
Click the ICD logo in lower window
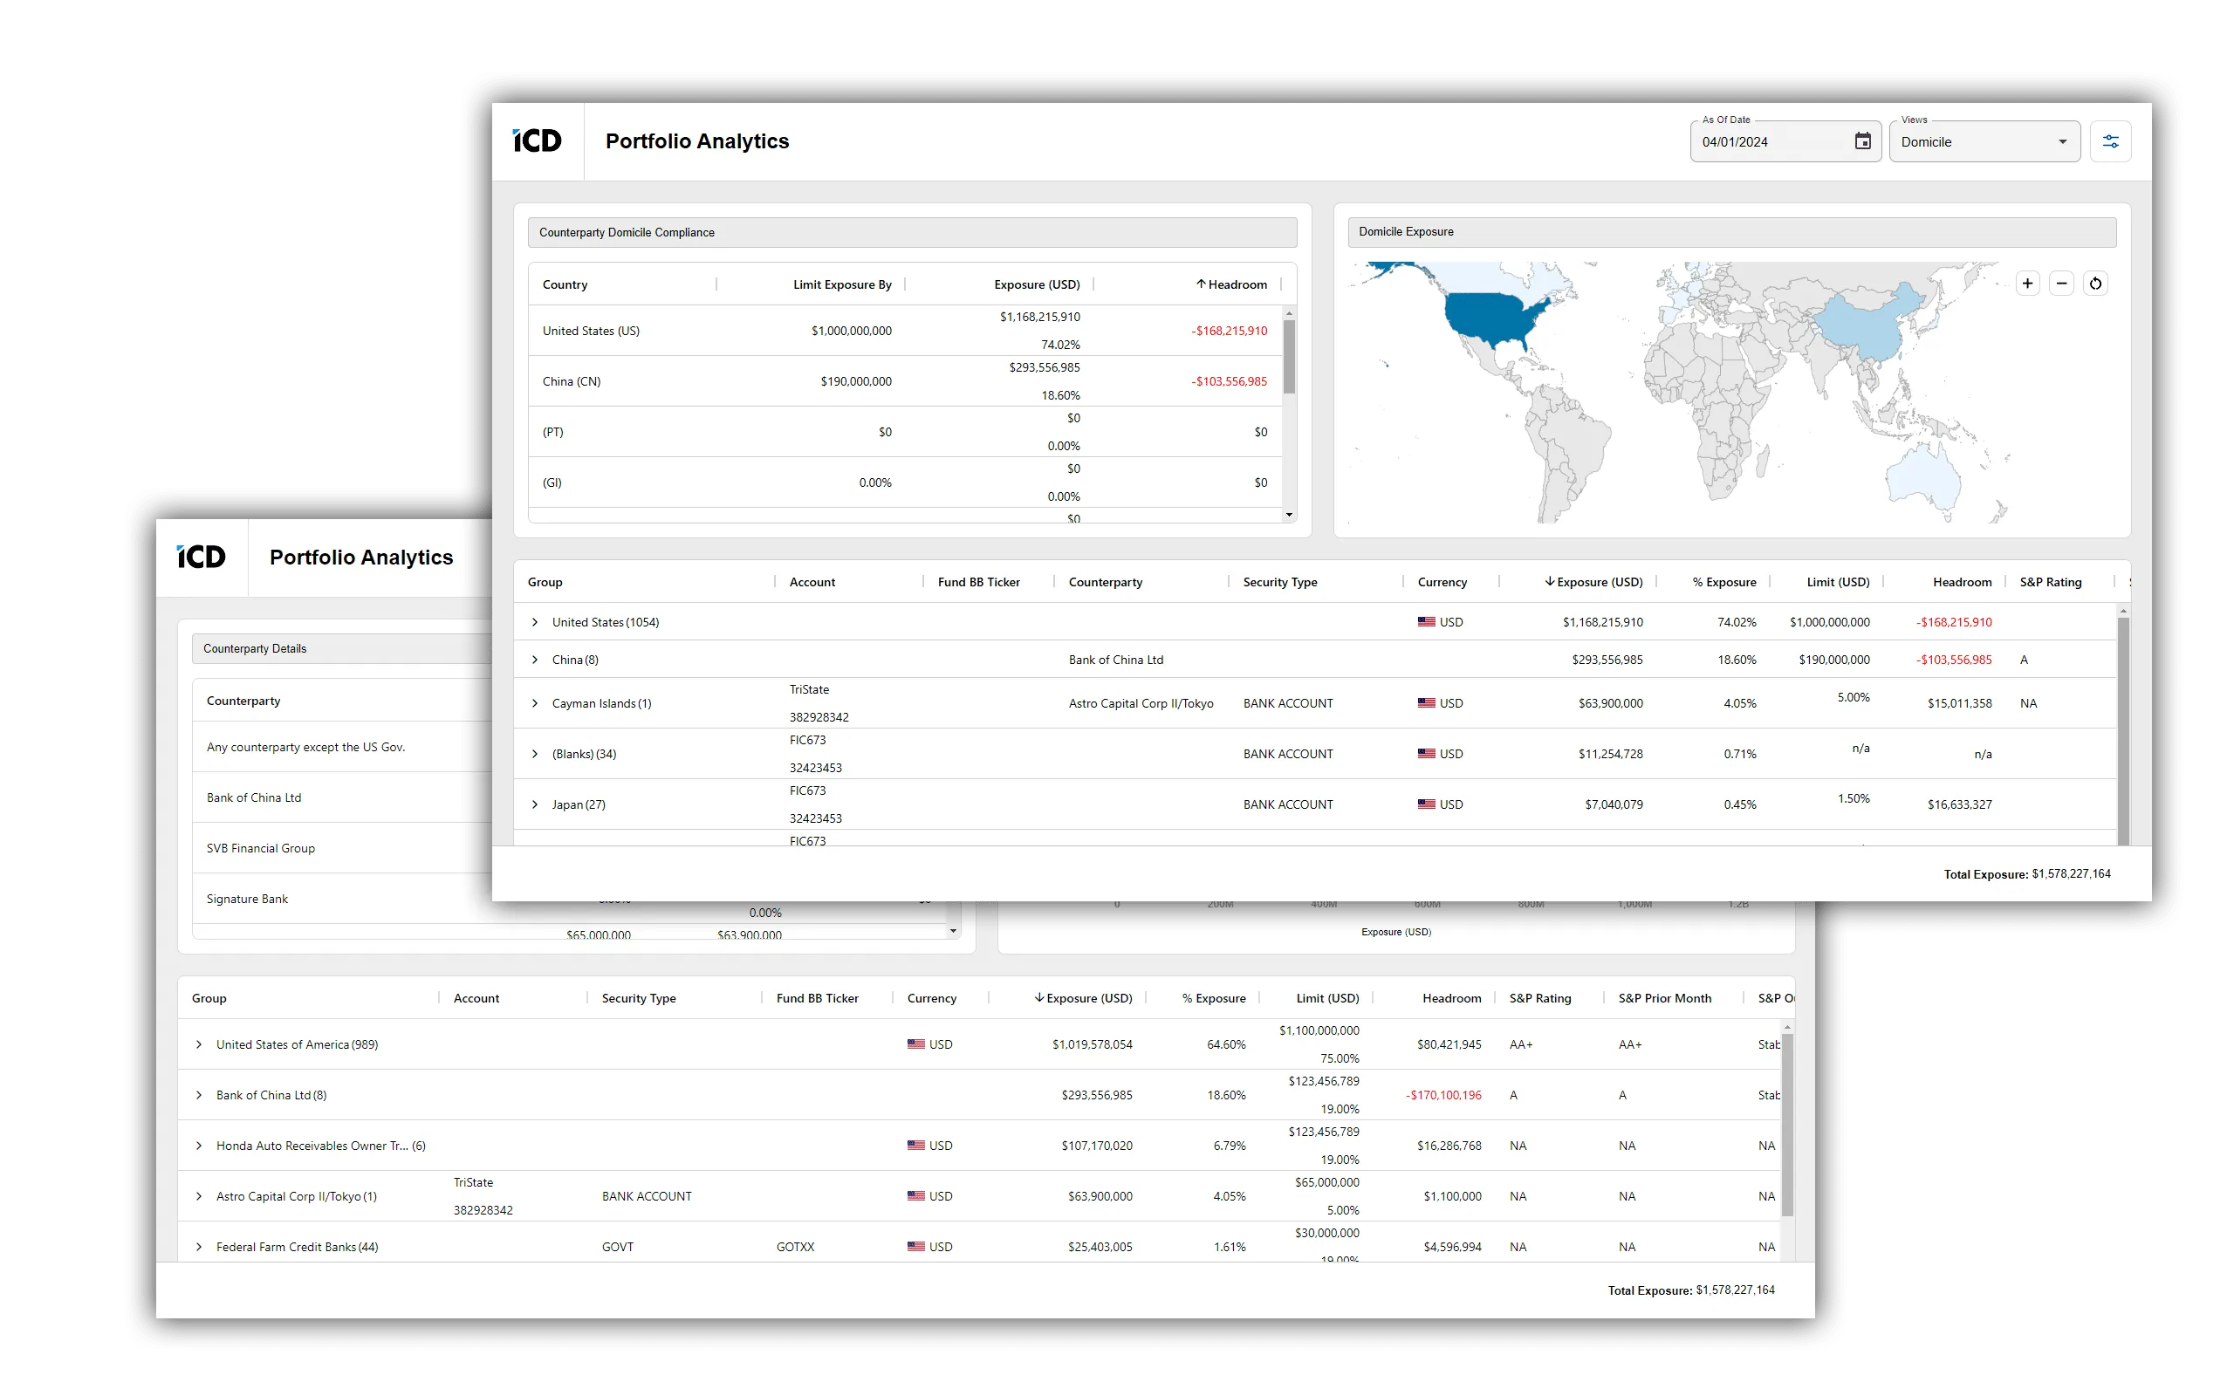pyautogui.click(x=202, y=557)
